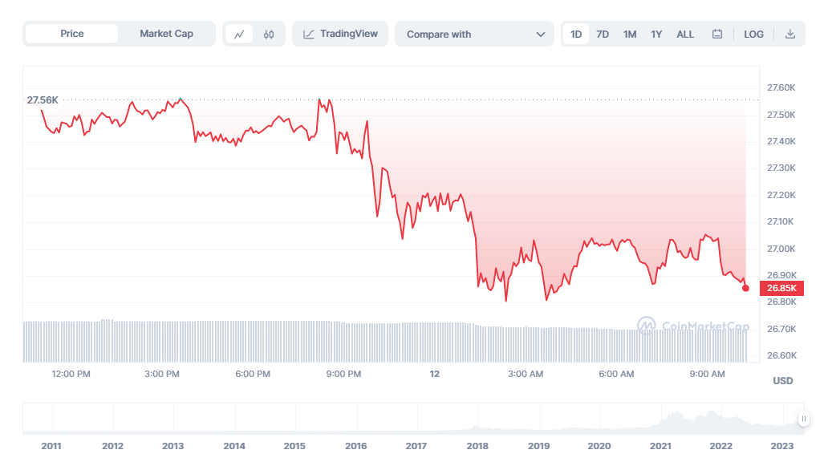
Task: Show ALL time price history
Action: click(685, 34)
